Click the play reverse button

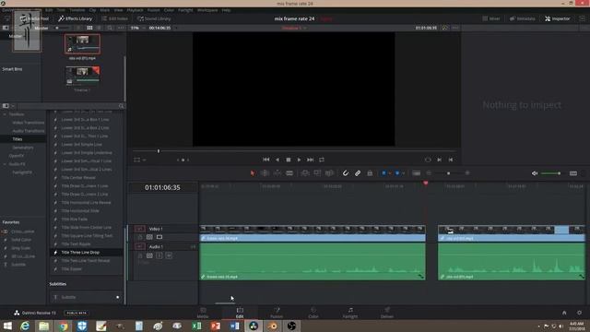(277, 160)
